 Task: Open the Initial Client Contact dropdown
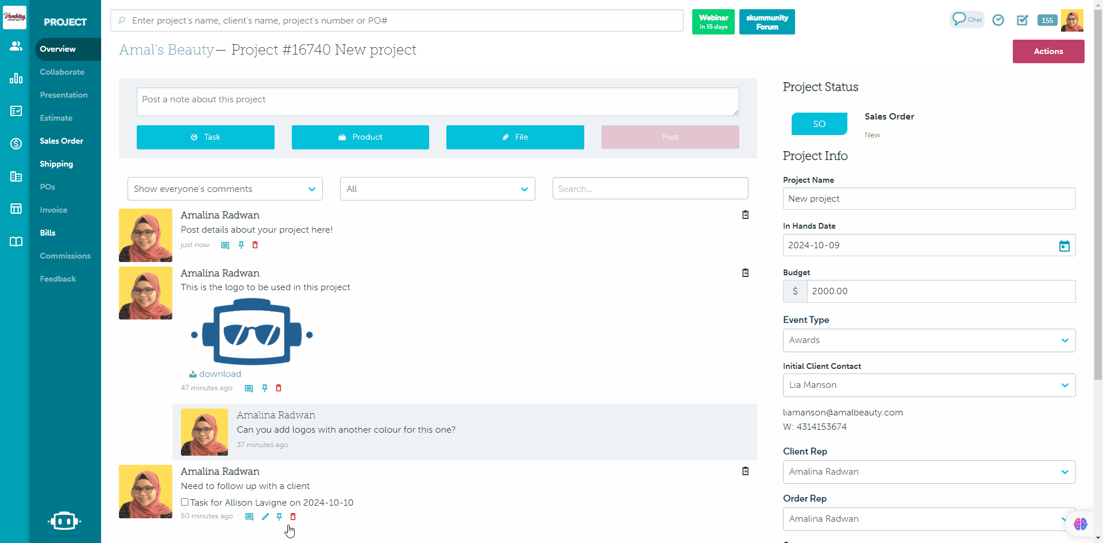click(928, 385)
